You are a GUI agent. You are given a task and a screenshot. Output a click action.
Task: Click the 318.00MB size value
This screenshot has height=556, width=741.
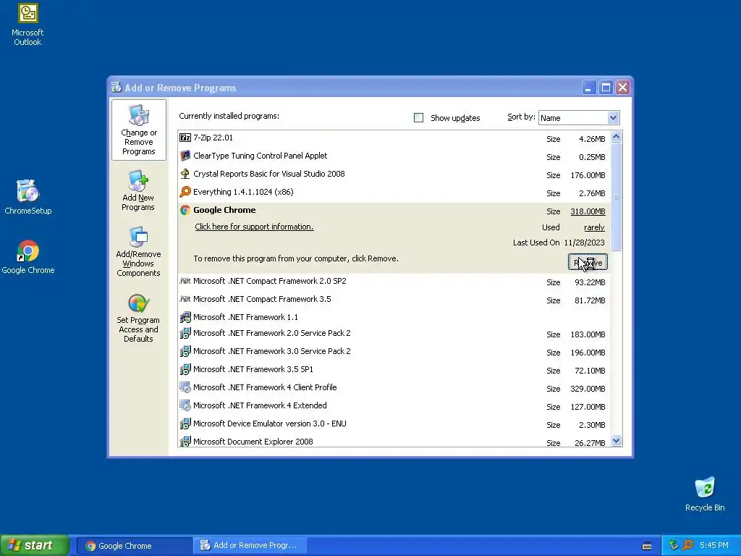588,211
